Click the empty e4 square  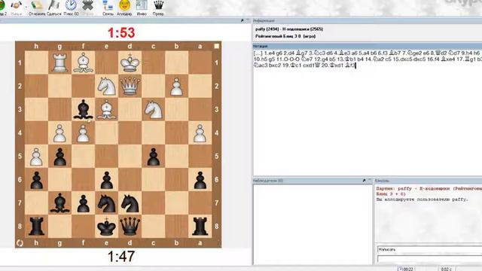point(106,132)
